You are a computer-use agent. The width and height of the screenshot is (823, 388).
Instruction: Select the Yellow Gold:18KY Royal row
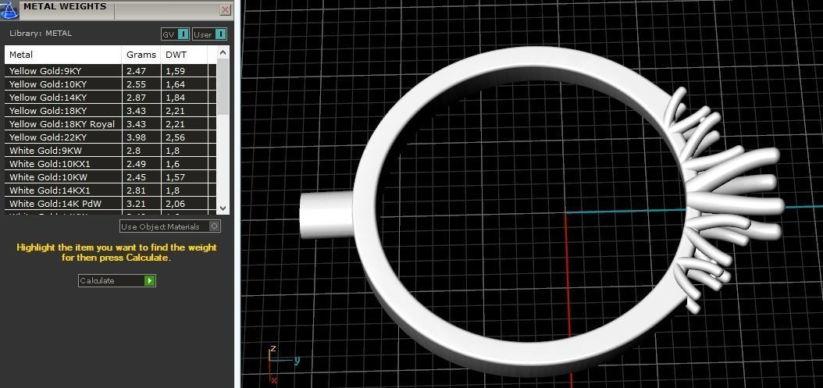[x=110, y=124]
